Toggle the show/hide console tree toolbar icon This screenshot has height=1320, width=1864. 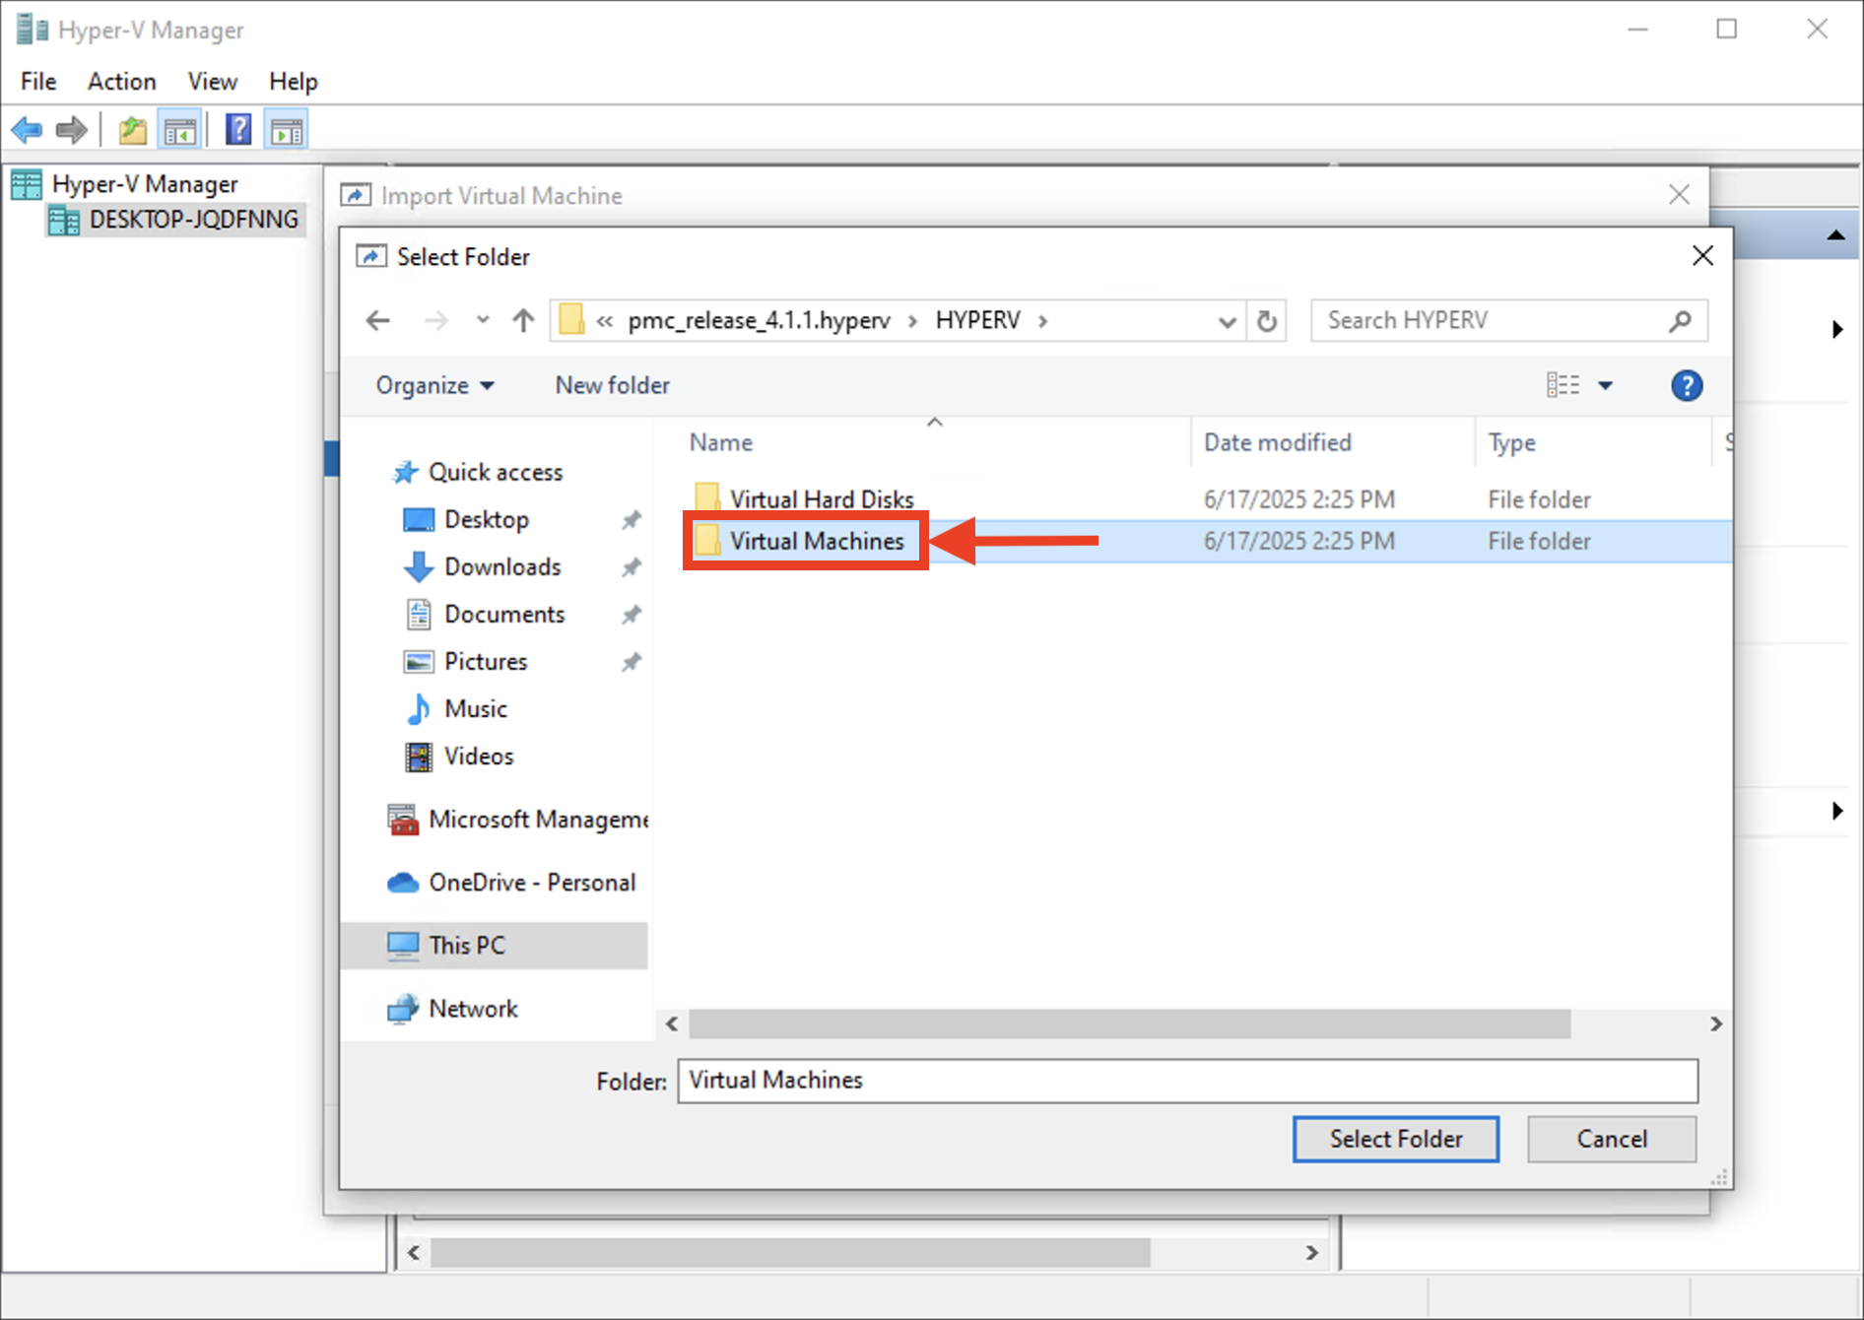tap(180, 130)
